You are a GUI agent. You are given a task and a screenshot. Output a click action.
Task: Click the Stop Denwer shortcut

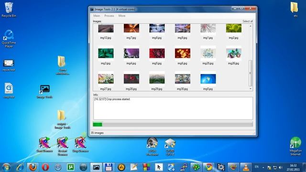[80, 144]
